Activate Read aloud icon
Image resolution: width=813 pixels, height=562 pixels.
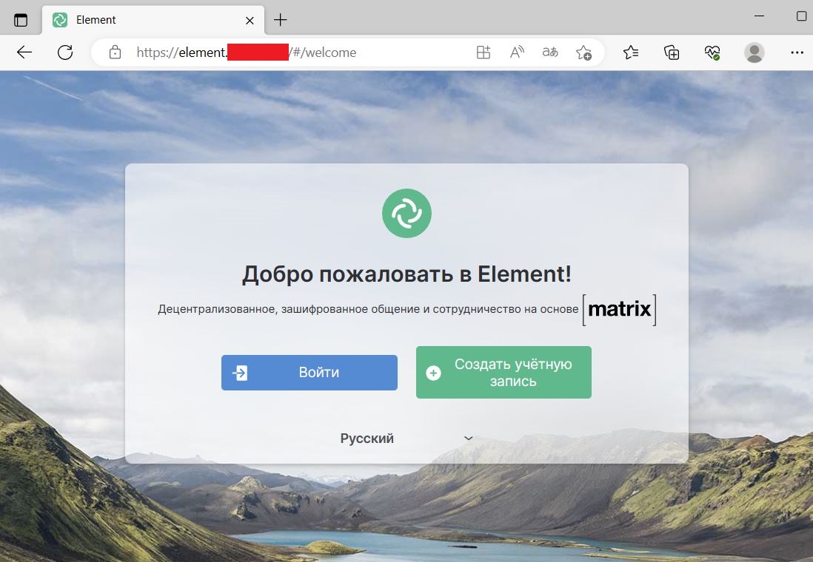pos(517,53)
